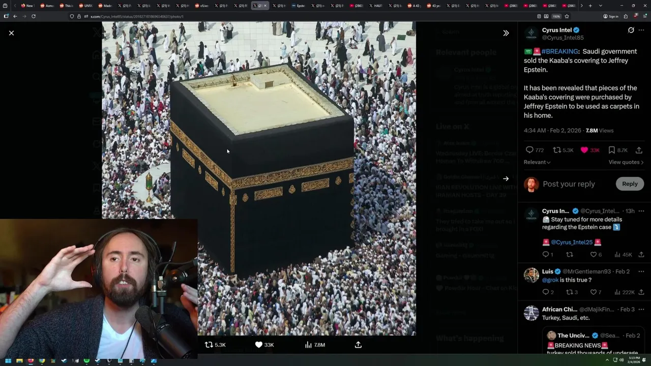Click the reply count icon showing 772
Screen dimensions: 651x366
coord(535,150)
